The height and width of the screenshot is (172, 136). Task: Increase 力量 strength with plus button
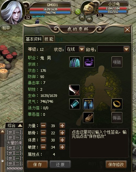coord(62,126)
